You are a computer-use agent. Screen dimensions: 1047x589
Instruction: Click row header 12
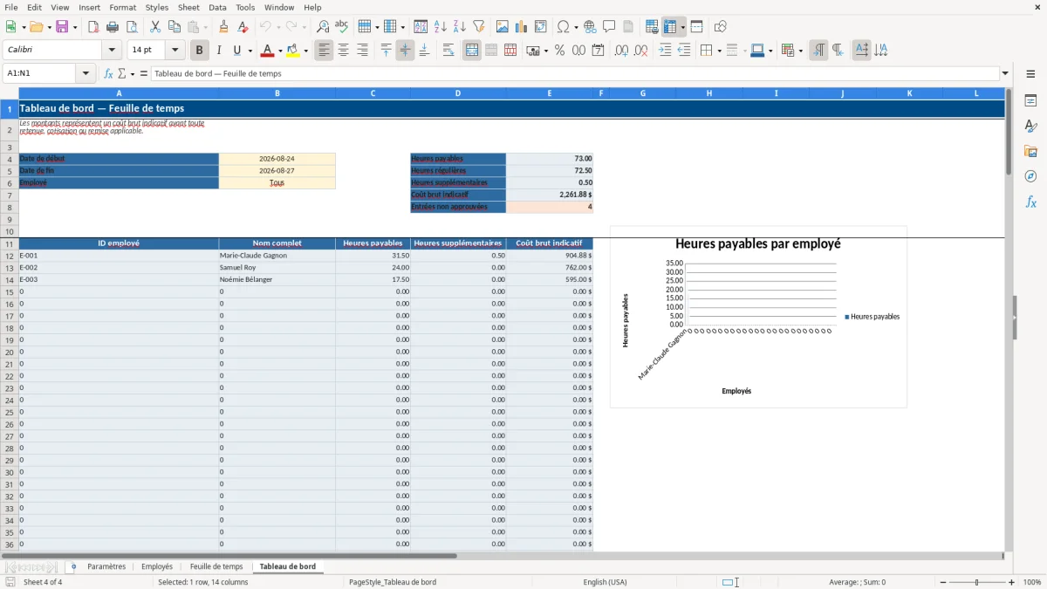9,256
